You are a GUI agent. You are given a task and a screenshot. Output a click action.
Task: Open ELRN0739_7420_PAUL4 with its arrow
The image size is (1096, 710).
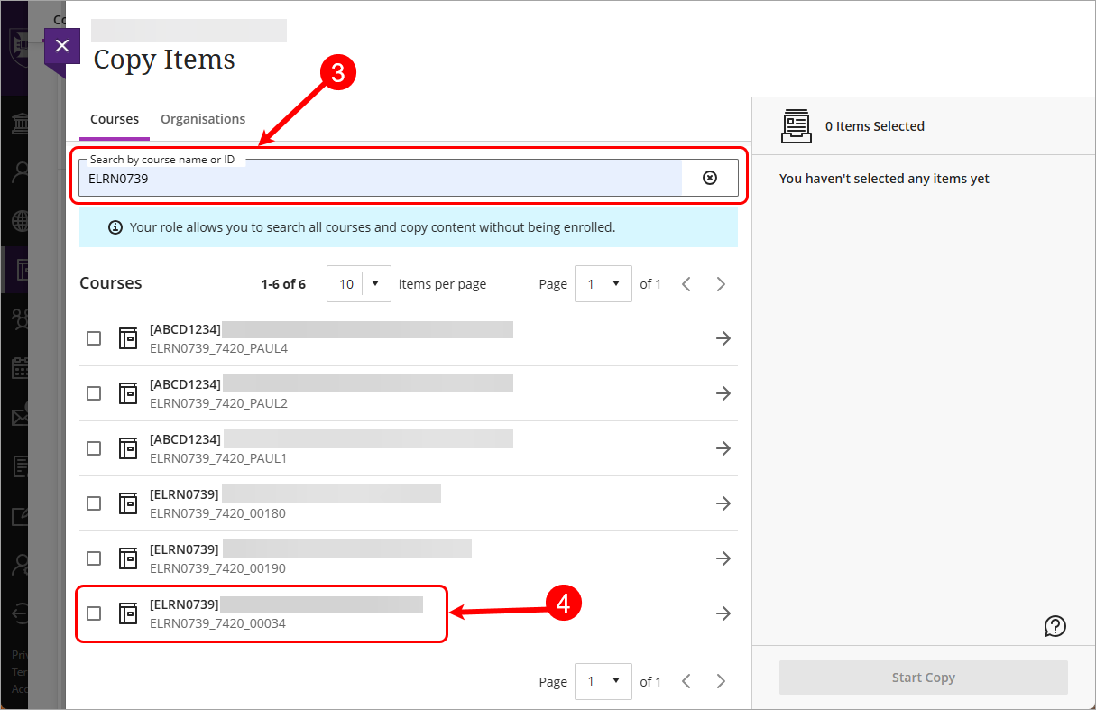723,338
